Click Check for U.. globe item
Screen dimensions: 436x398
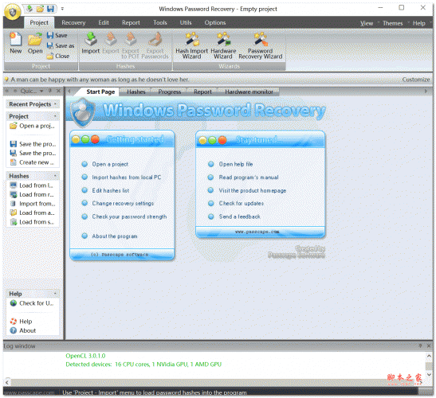click(31, 303)
